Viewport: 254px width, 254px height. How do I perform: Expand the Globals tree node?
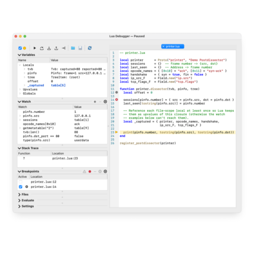point(20,93)
